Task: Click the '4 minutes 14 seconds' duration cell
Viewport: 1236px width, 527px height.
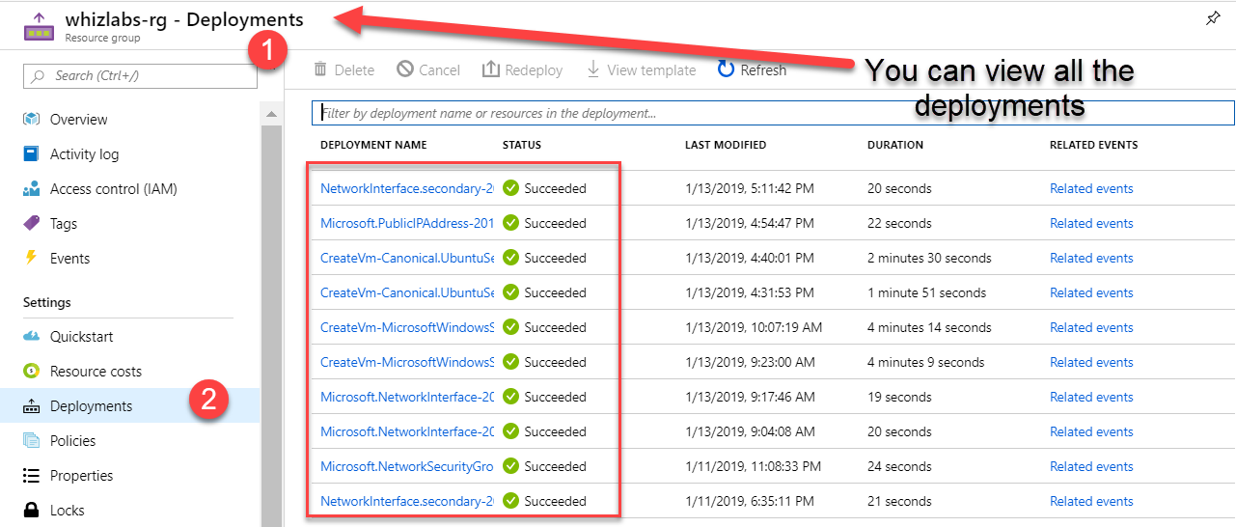Action: tap(929, 327)
